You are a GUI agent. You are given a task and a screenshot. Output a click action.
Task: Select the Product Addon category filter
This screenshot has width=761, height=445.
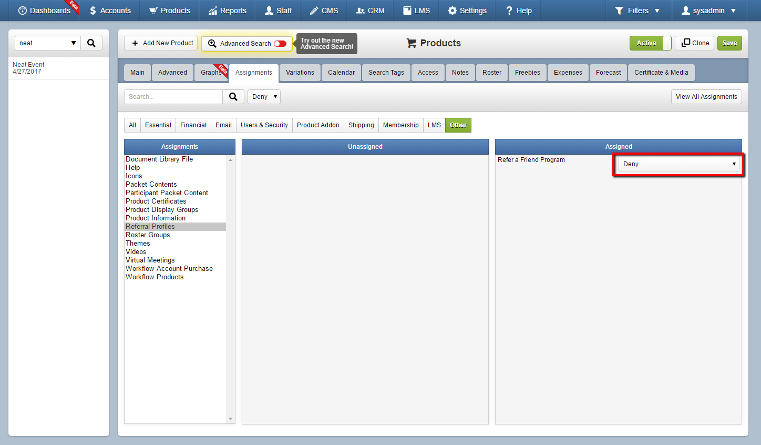(318, 125)
